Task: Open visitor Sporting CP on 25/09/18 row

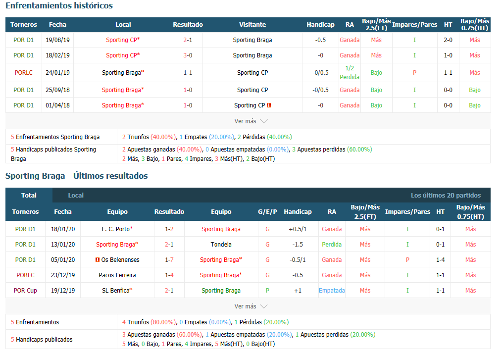Action: tap(252, 90)
